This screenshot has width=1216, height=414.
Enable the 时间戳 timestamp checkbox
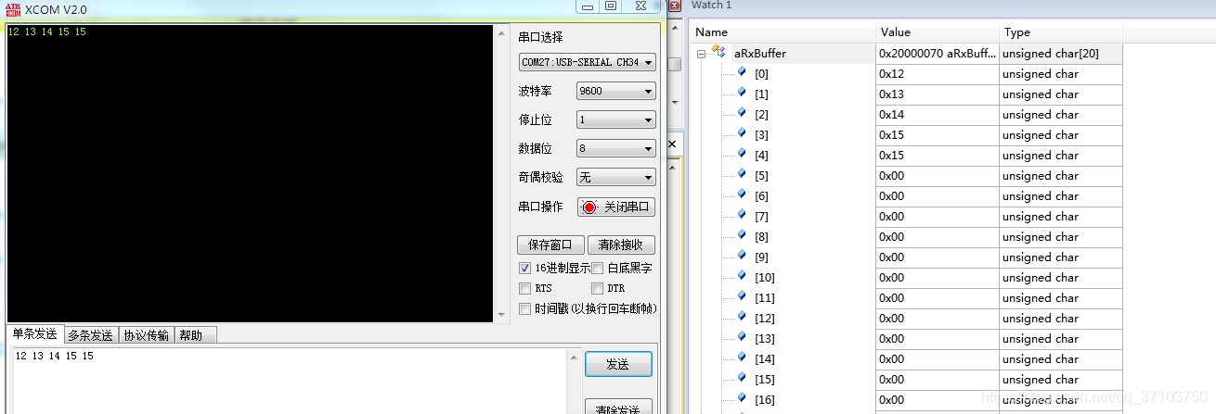pyautogui.click(x=524, y=308)
